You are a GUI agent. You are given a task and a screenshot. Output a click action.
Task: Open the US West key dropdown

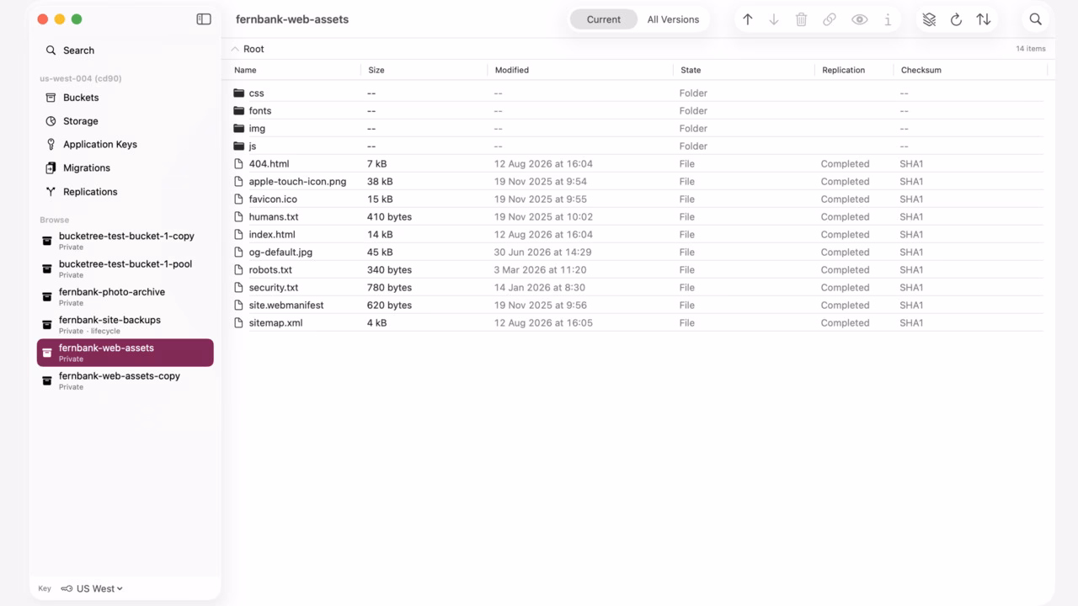pyautogui.click(x=92, y=588)
